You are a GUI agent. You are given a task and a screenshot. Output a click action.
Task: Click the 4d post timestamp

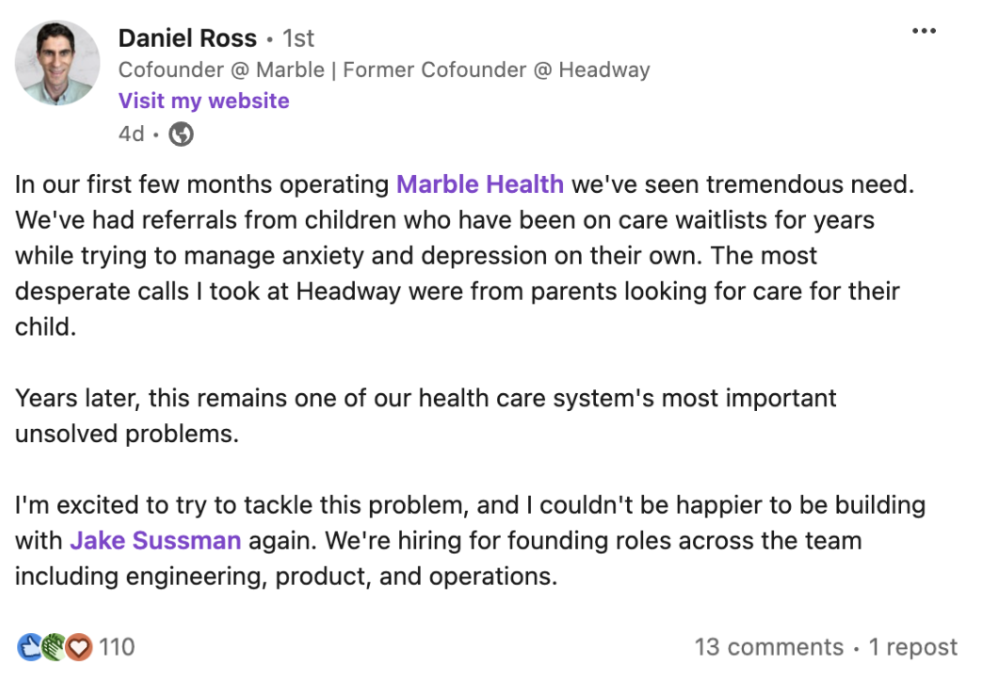click(131, 135)
